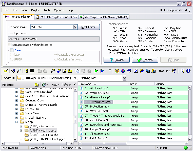Toggle the folder tree view toolbar icon
Viewport: 193px width, 151px height.
tap(26, 71)
